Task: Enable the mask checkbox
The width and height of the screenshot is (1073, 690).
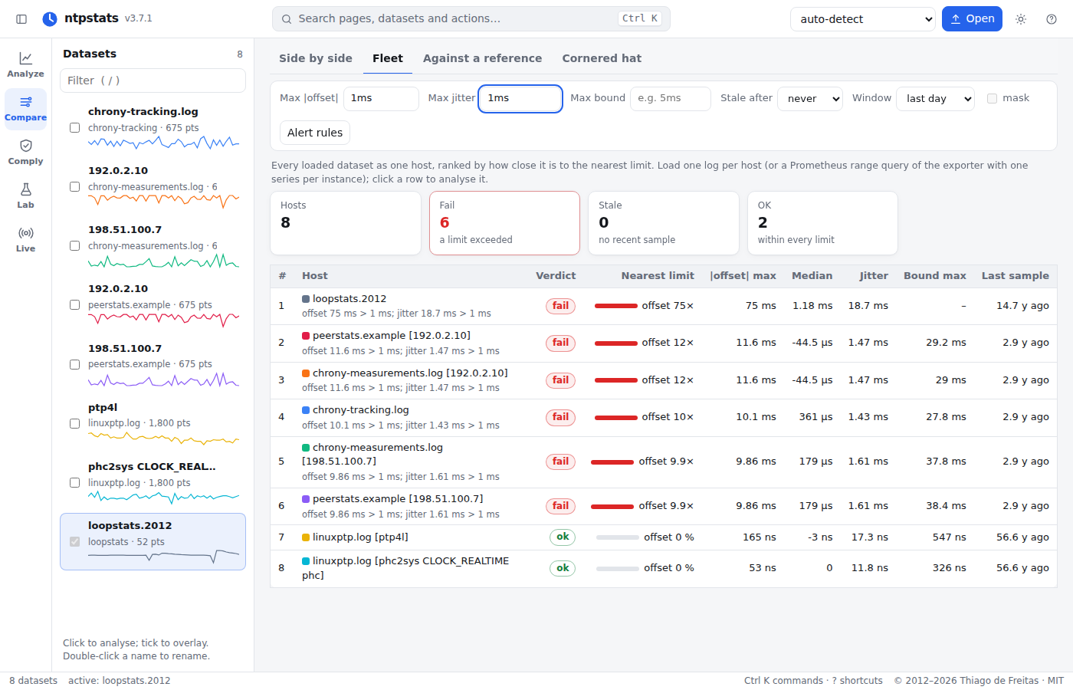Action: pos(992,98)
